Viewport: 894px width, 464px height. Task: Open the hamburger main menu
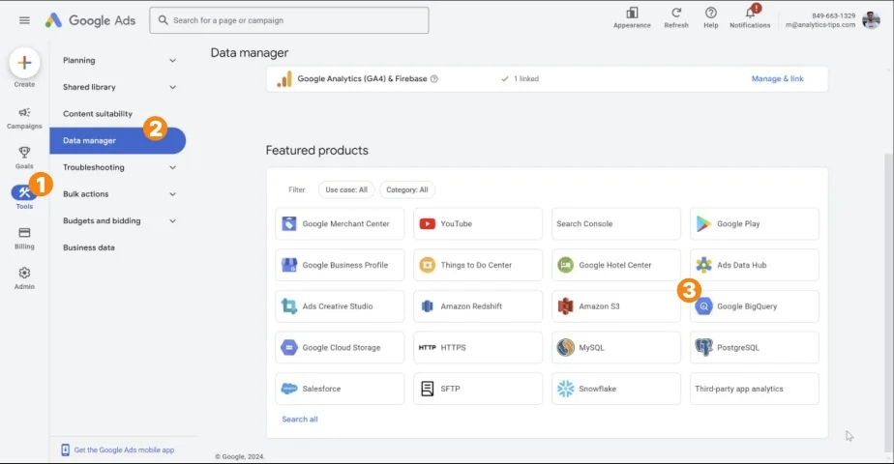(x=24, y=20)
